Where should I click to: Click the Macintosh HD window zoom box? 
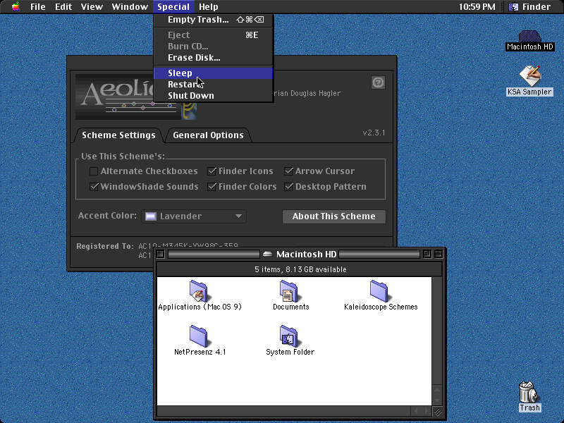pos(427,254)
